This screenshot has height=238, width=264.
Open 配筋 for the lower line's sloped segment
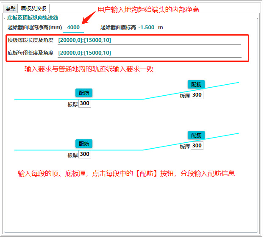196,135
